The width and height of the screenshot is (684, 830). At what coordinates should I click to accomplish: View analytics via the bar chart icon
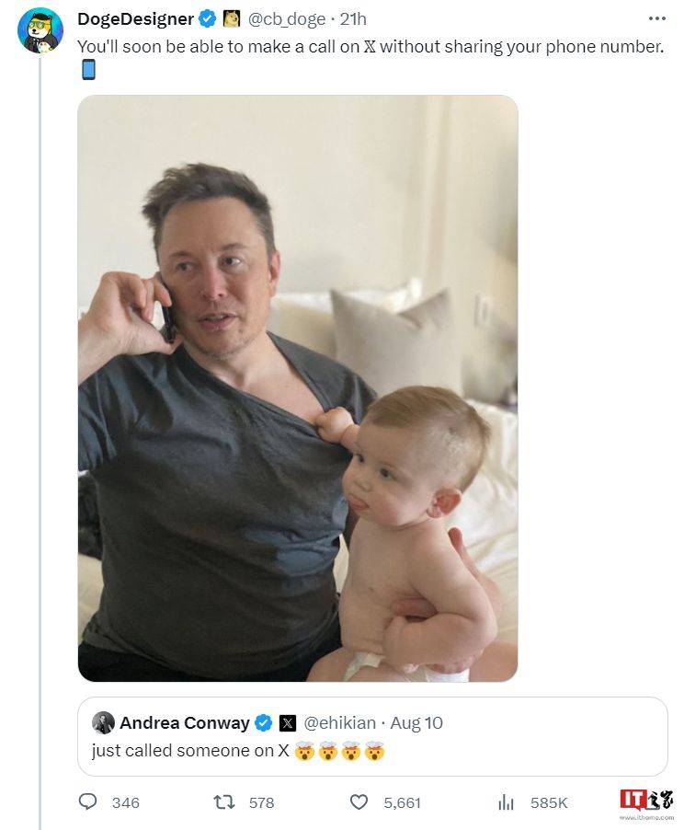point(506,802)
